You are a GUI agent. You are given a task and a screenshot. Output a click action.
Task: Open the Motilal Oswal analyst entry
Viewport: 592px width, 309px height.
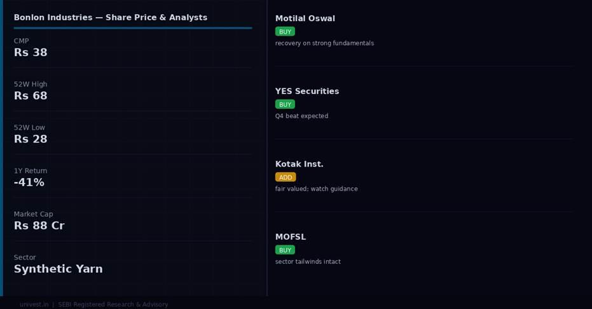click(x=305, y=18)
